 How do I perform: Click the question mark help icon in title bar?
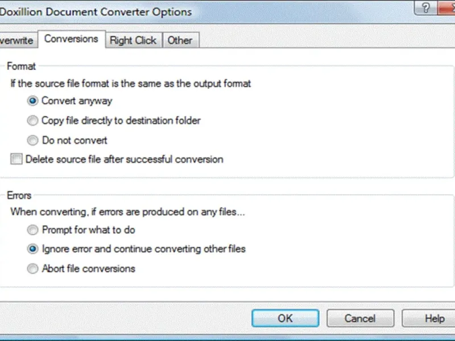click(425, 9)
